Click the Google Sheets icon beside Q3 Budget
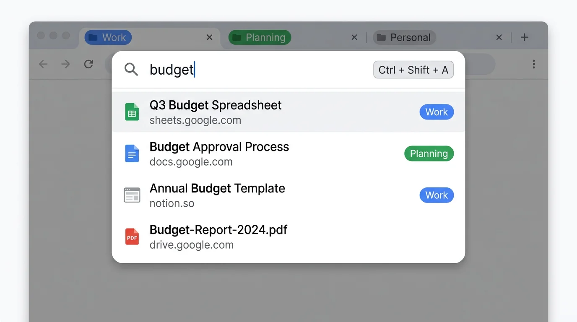The image size is (577, 322). (132, 112)
